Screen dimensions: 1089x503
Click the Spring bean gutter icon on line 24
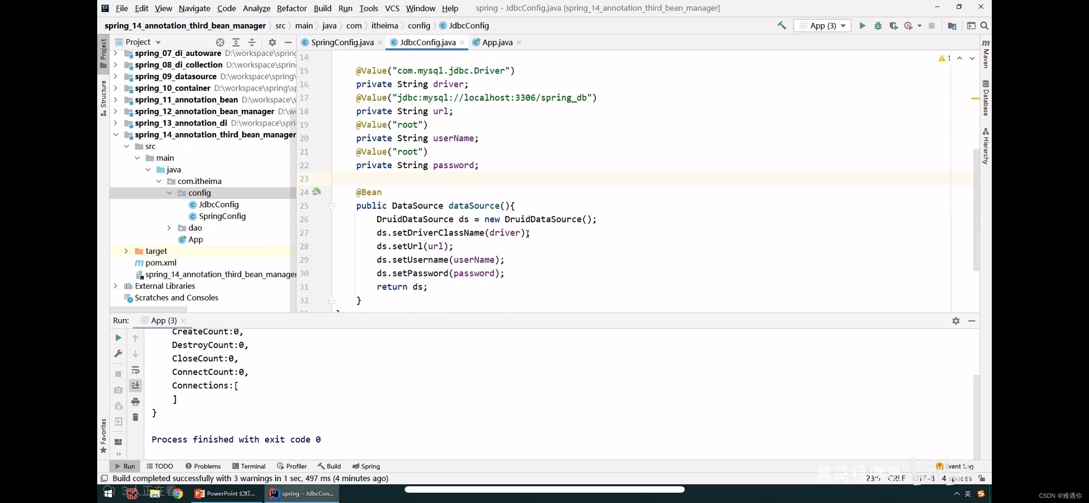pos(317,192)
